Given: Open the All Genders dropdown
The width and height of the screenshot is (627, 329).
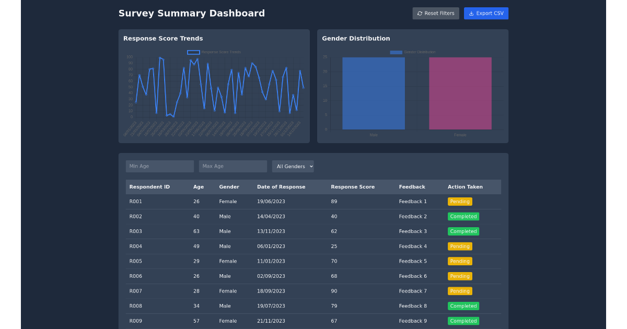Looking at the screenshot, I should tap(293, 166).
